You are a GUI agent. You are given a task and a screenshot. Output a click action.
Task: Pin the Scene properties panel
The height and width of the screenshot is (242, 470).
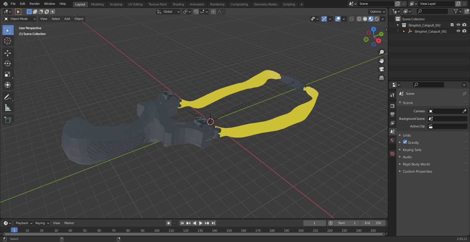click(464, 94)
